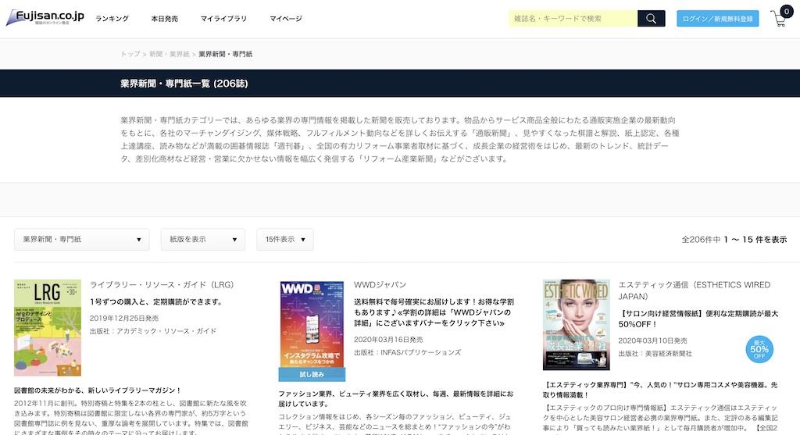Go to マイライブラリ
The height and width of the screenshot is (435, 800).
point(223,19)
